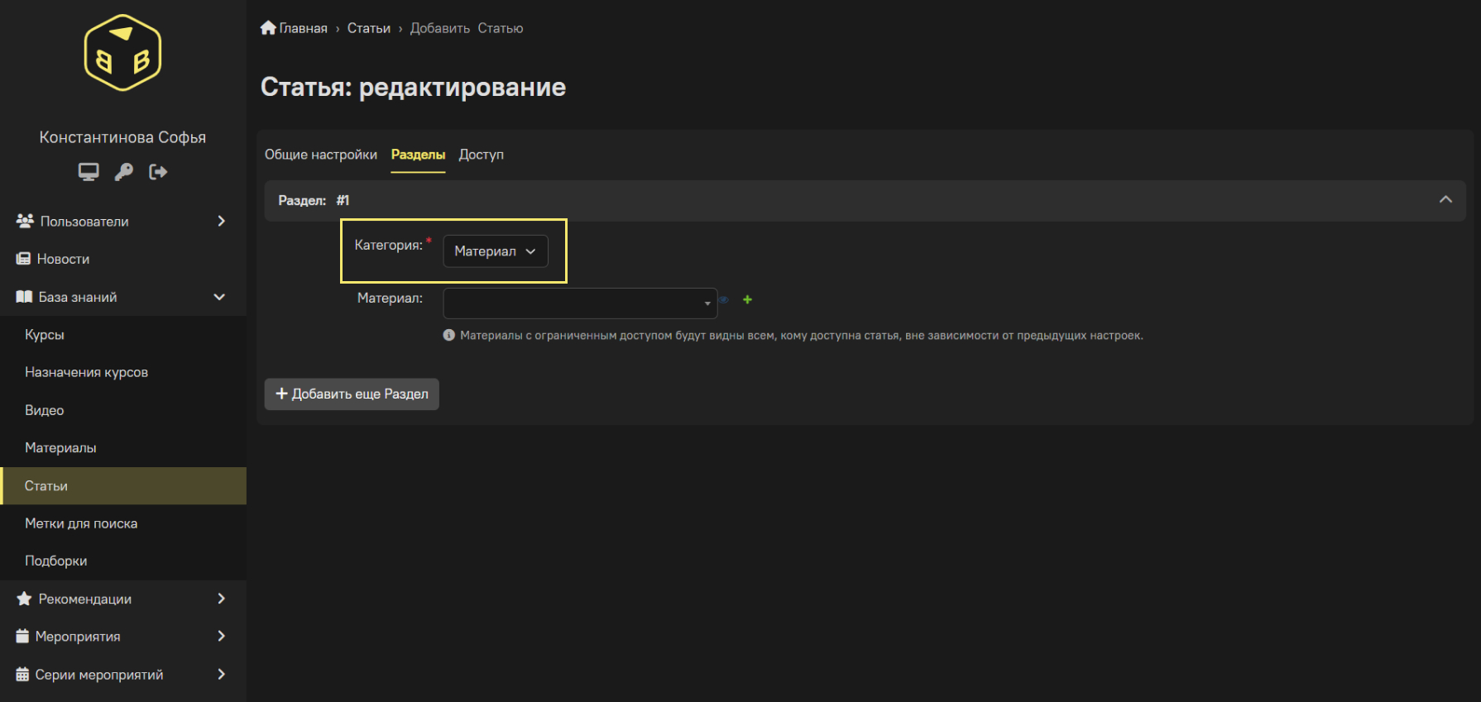
Task: Click the Добавить Статью breadcrumb text
Action: tap(467, 28)
